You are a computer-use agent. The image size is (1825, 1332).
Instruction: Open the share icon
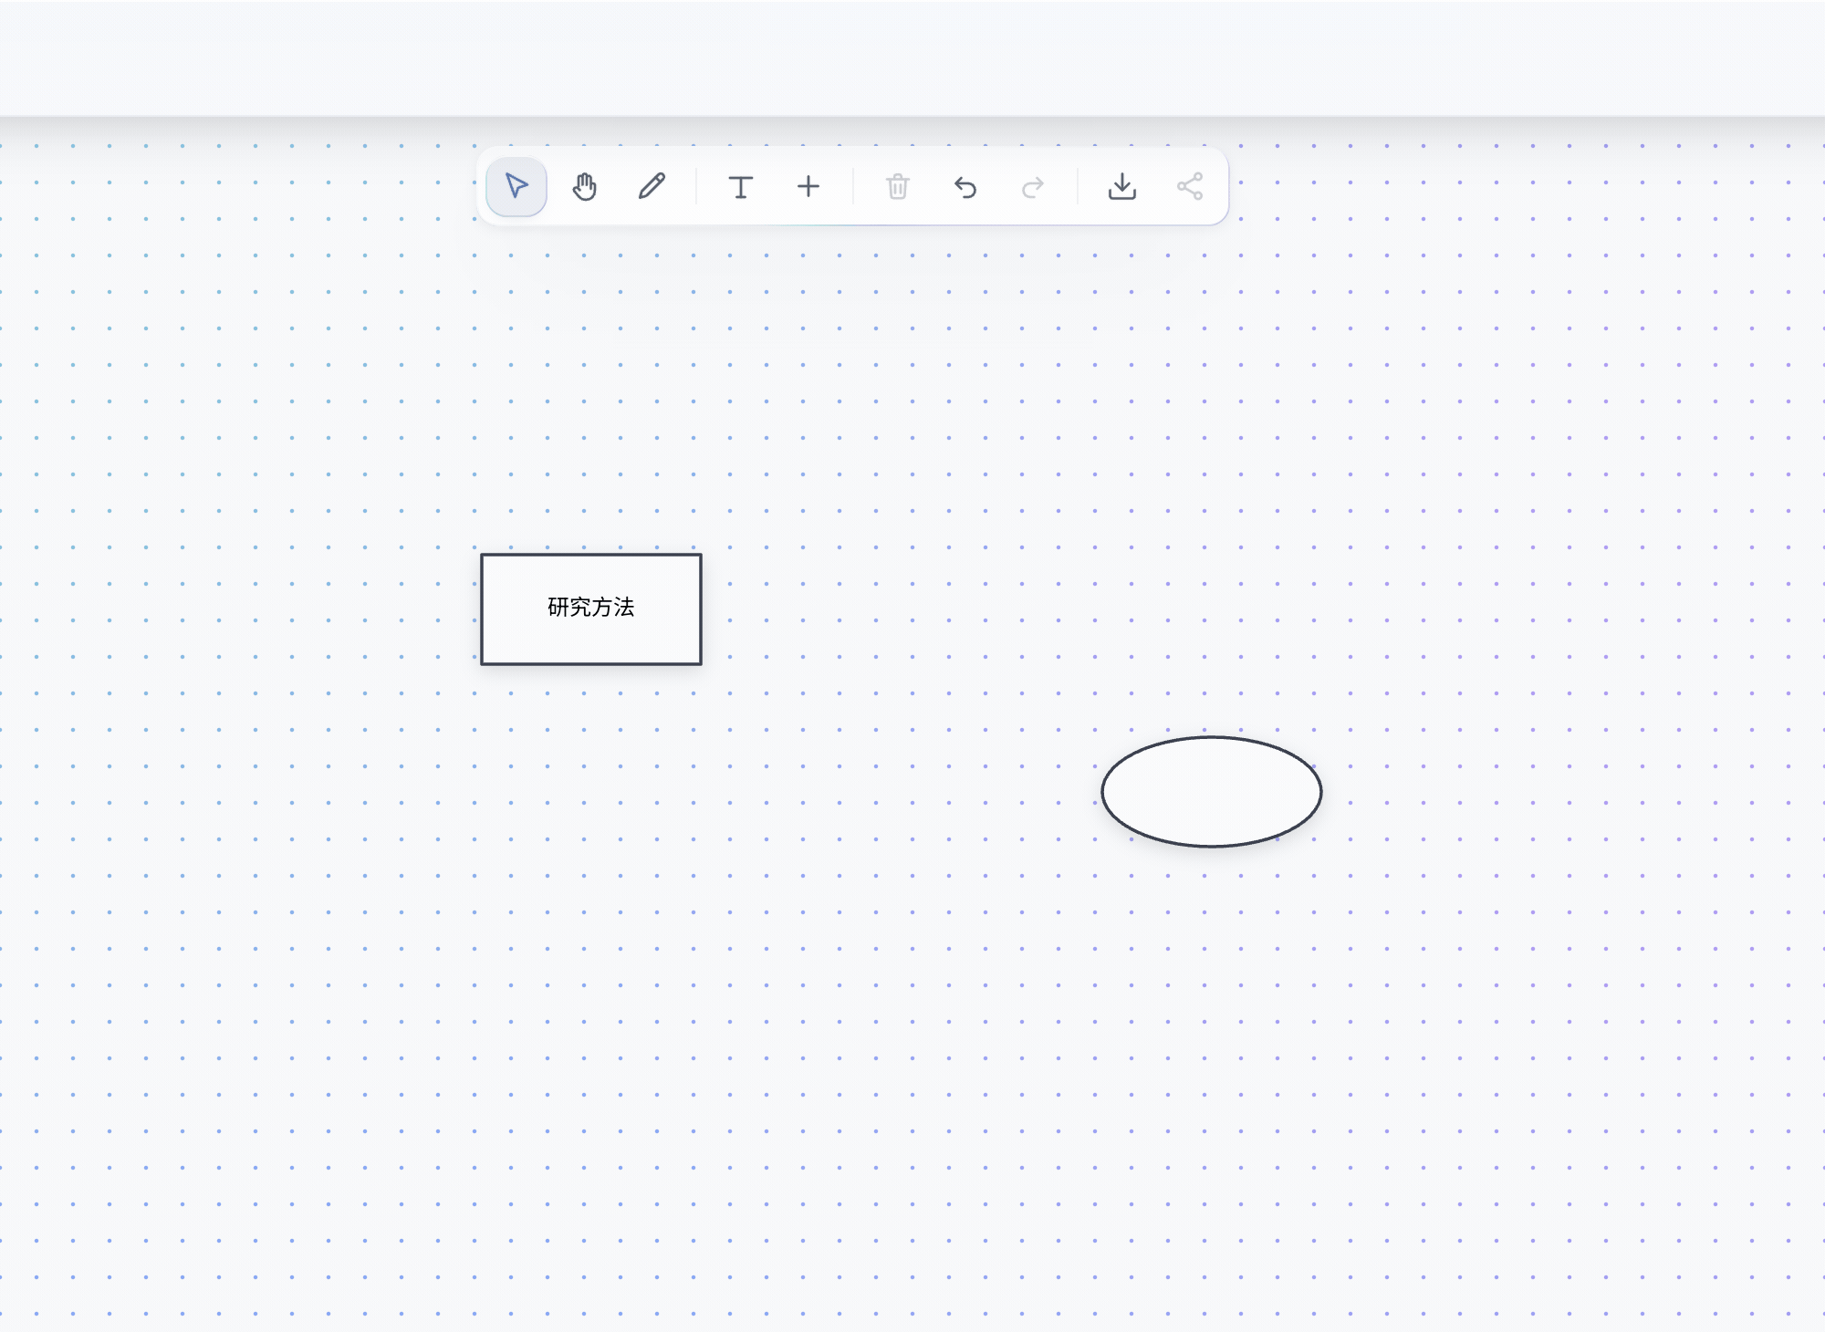(1190, 187)
